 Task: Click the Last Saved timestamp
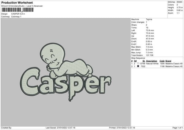(x=60, y=128)
